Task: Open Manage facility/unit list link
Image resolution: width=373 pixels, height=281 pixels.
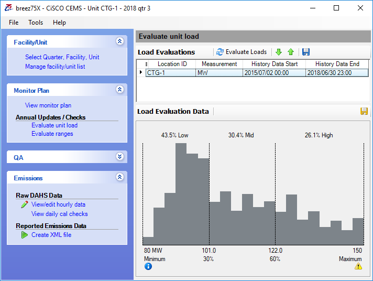Action: point(55,67)
